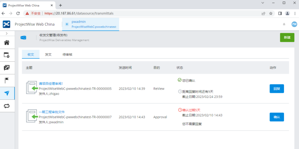
Task: Click the 发送时间 column header
Action: point(125,68)
